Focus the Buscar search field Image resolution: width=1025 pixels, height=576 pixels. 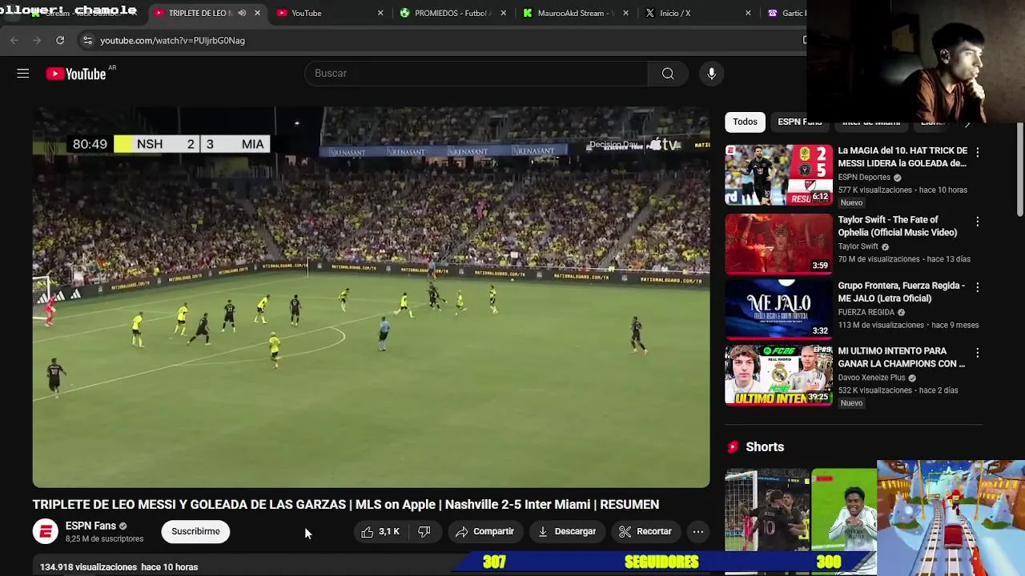476,74
